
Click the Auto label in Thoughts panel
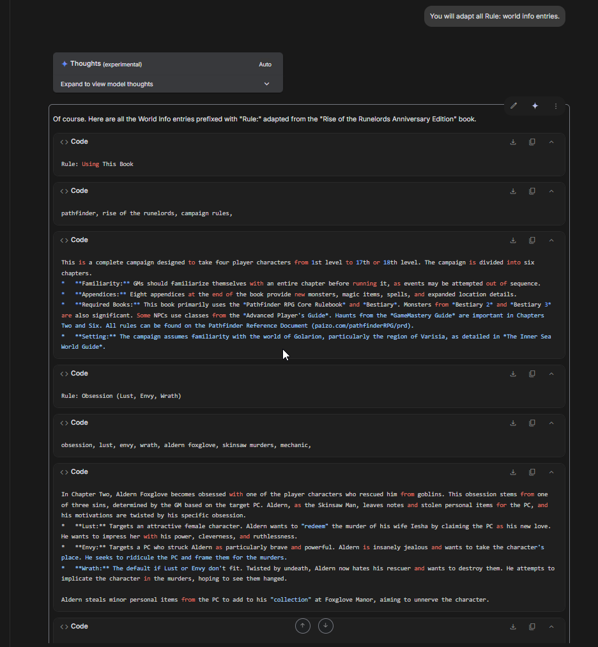[x=265, y=65]
